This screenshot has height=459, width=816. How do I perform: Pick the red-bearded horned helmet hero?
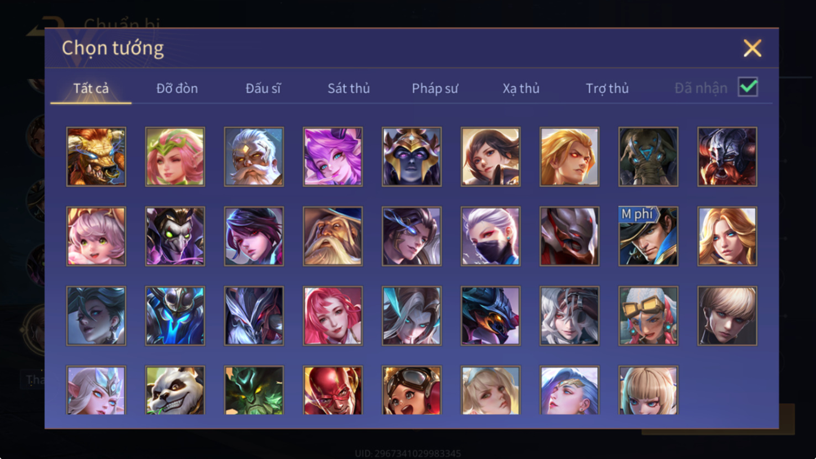727,157
